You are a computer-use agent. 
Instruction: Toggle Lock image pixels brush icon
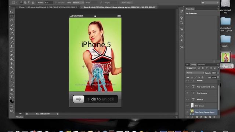pos(195,77)
